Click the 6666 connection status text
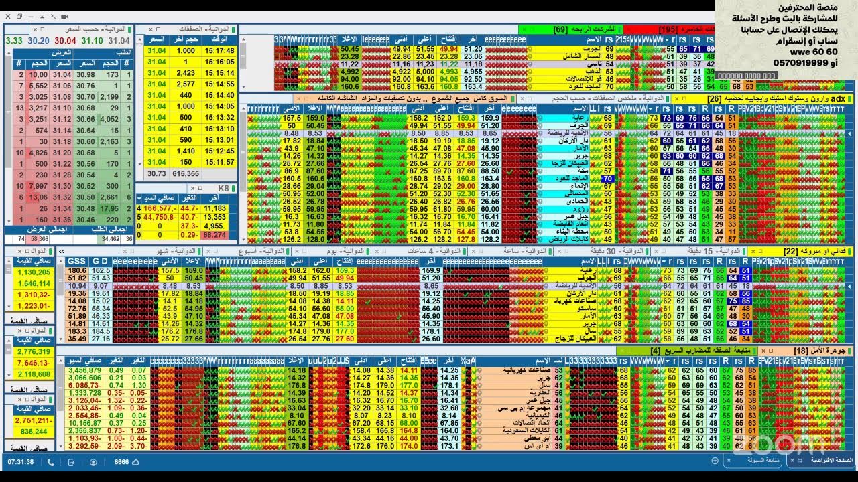 point(121,462)
